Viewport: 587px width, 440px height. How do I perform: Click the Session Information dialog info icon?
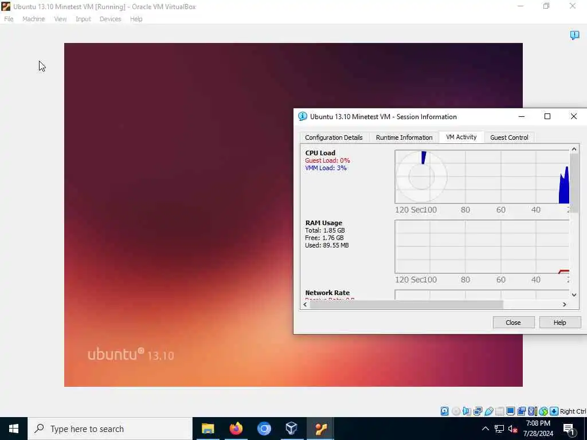(303, 116)
